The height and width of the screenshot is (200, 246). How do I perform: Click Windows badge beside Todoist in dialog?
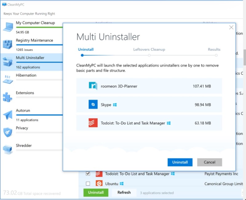click(x=169, y=123)
